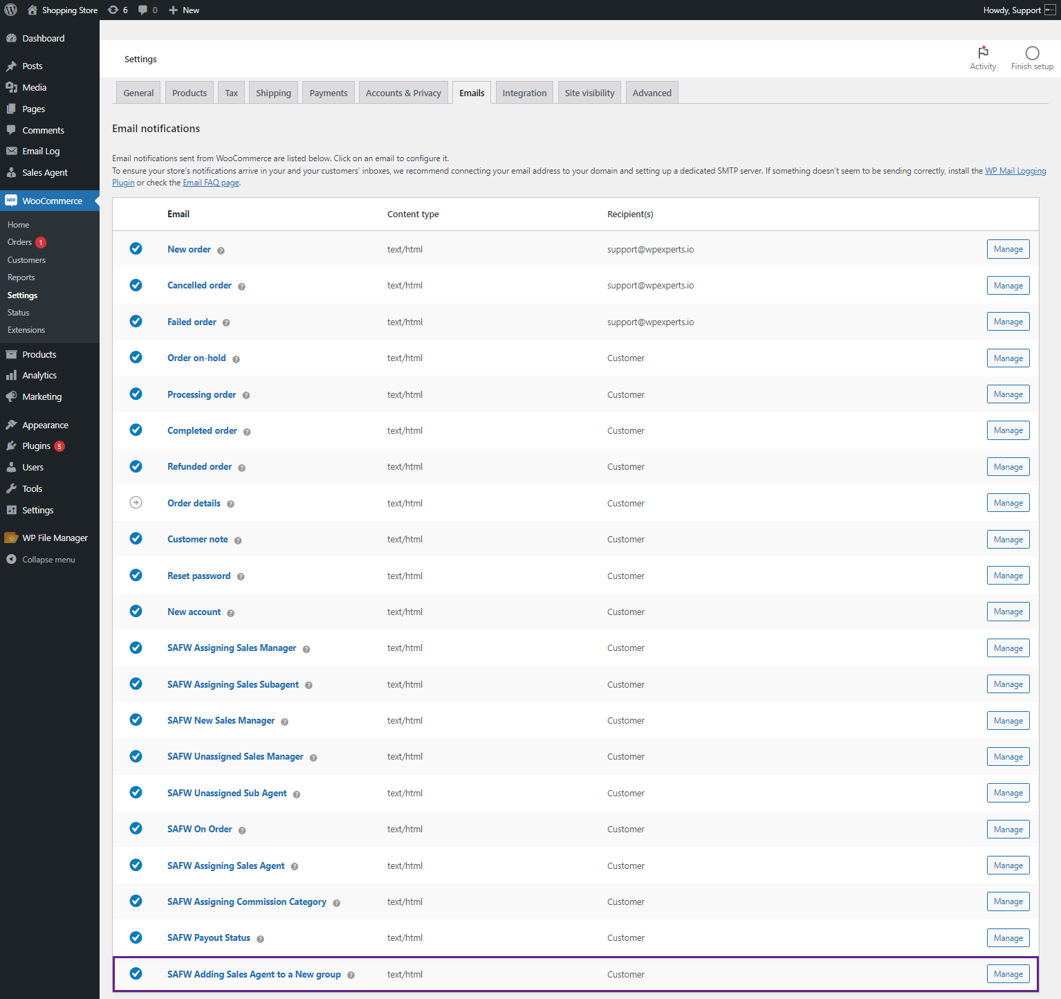Viewport: 1061px width, 999px height.
Task: Click the Tools wrench icon
Action: click(x=11, y=488)
